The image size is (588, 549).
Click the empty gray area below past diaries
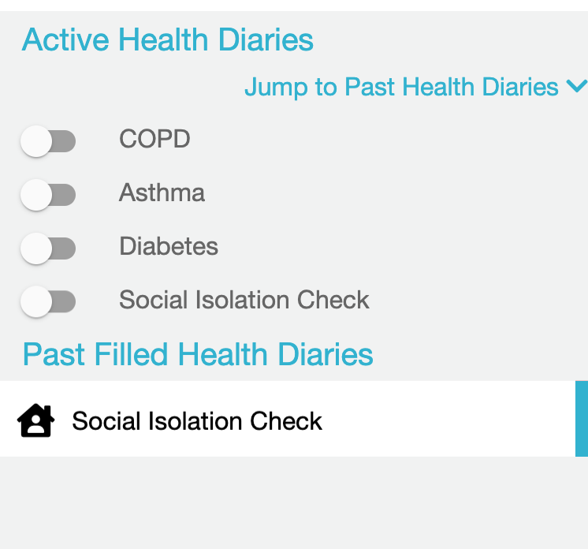click(x=294, y=502)
